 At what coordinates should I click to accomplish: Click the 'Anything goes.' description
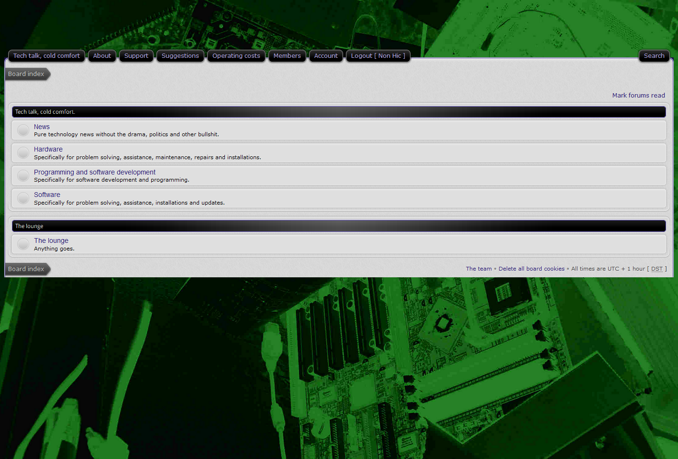54,249
